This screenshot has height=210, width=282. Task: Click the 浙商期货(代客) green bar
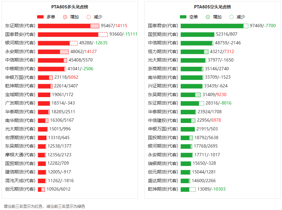191,69
